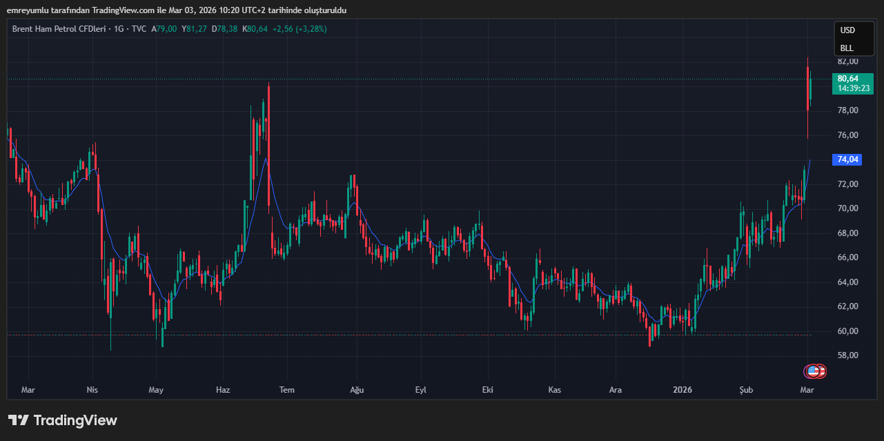The image size is (884, 441).
Task: Open the USD currency selector
Action: coord(847,30)
